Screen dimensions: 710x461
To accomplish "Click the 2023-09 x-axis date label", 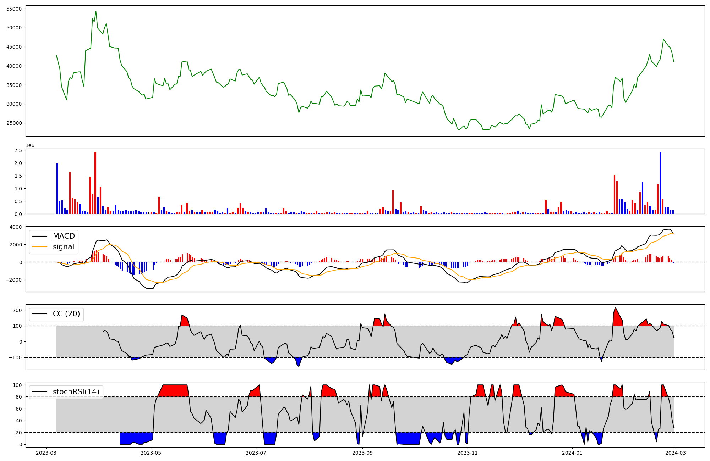I will click(362, 453).
